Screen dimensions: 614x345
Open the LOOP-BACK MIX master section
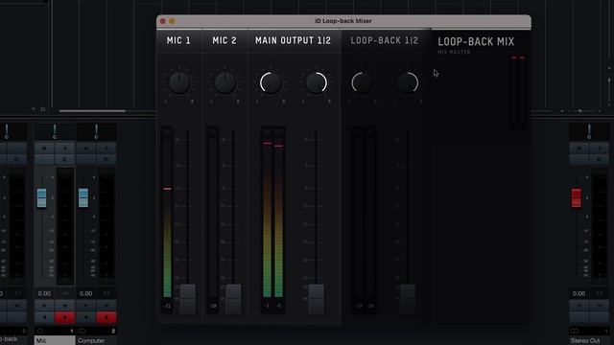pyautogui.click(x=476, y=41)
